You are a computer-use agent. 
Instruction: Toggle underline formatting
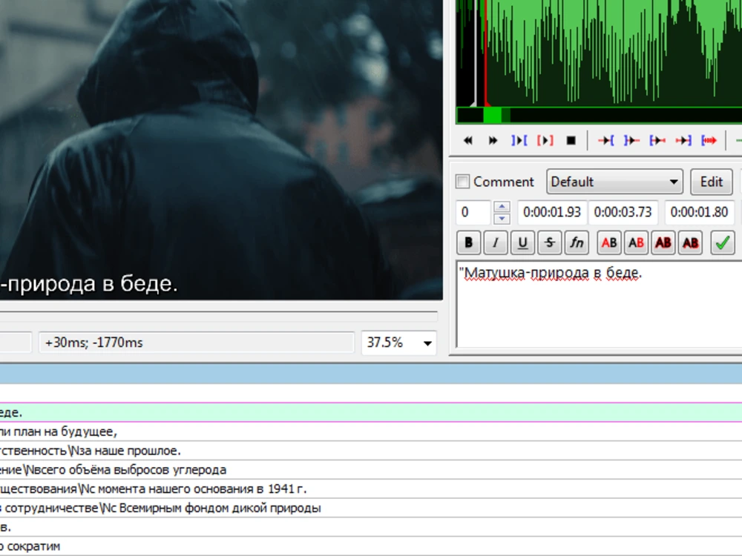pyautogui.click(x=522, y=242)
